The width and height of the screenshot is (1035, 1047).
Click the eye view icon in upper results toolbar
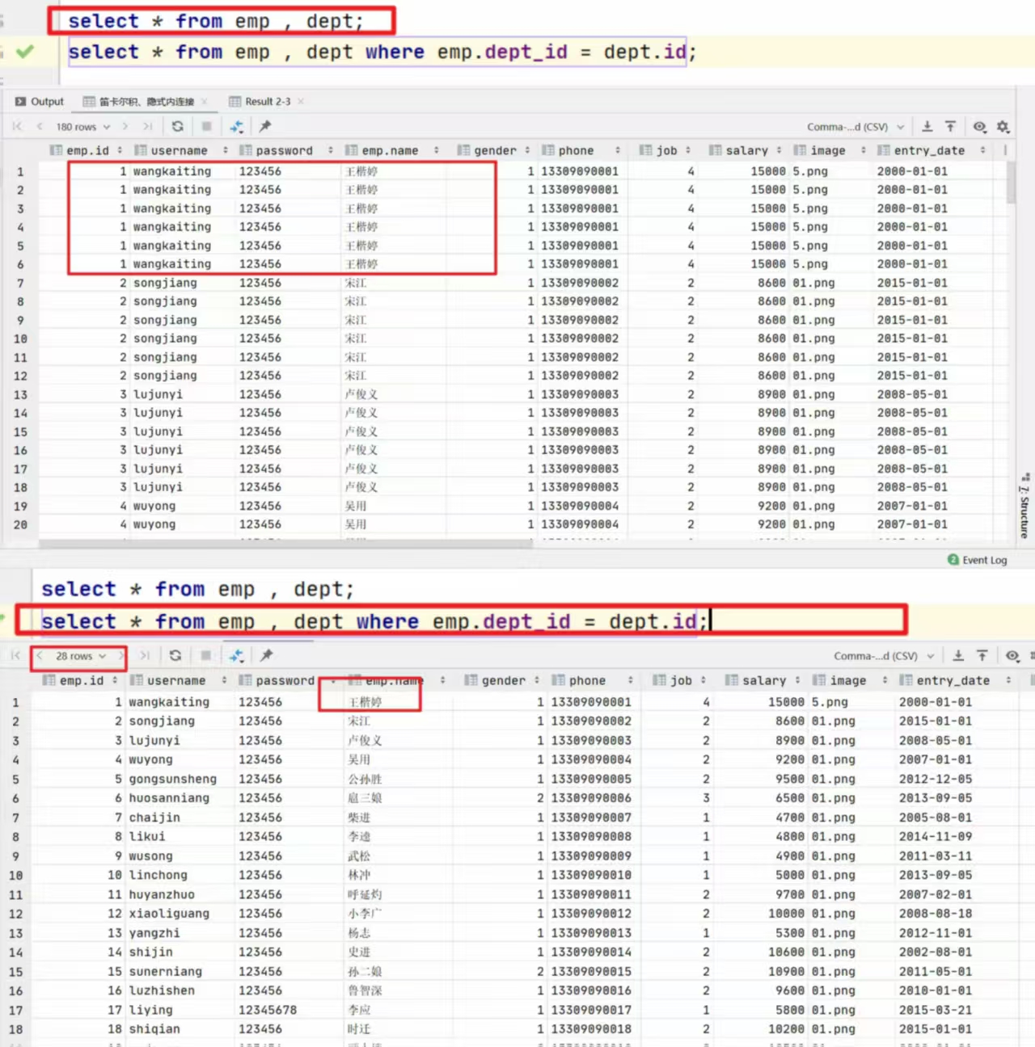[979, 127]
